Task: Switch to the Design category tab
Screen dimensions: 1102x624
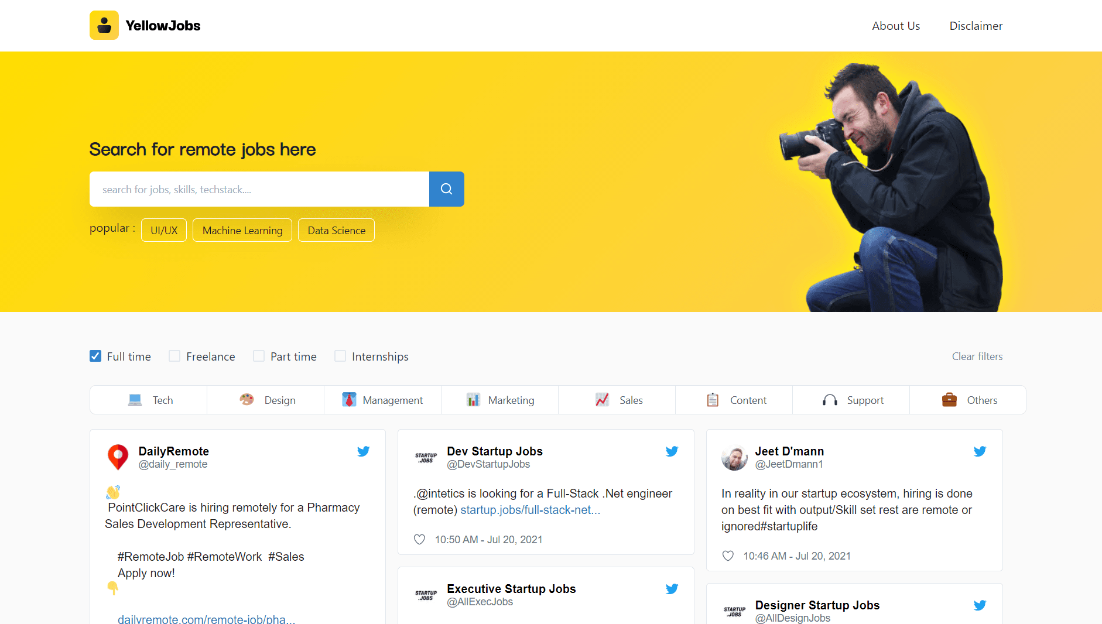Action: 266,400
